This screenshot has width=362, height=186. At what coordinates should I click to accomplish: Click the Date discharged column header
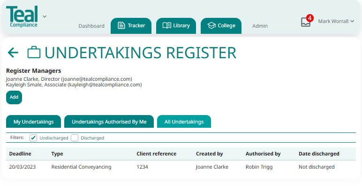pyautogui.click(x=319, y=154)
